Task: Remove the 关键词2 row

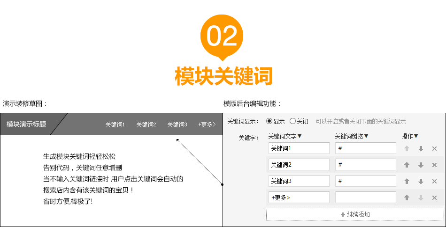Action: click(434, 165)
